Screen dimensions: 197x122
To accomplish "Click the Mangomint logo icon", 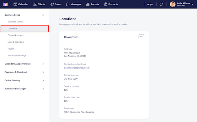I will click(x=6, y=4).
